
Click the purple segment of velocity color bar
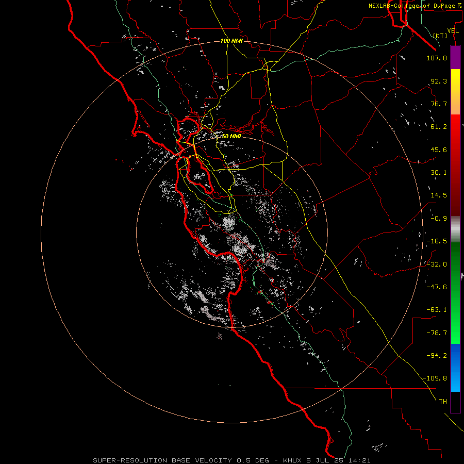[455, 57]
